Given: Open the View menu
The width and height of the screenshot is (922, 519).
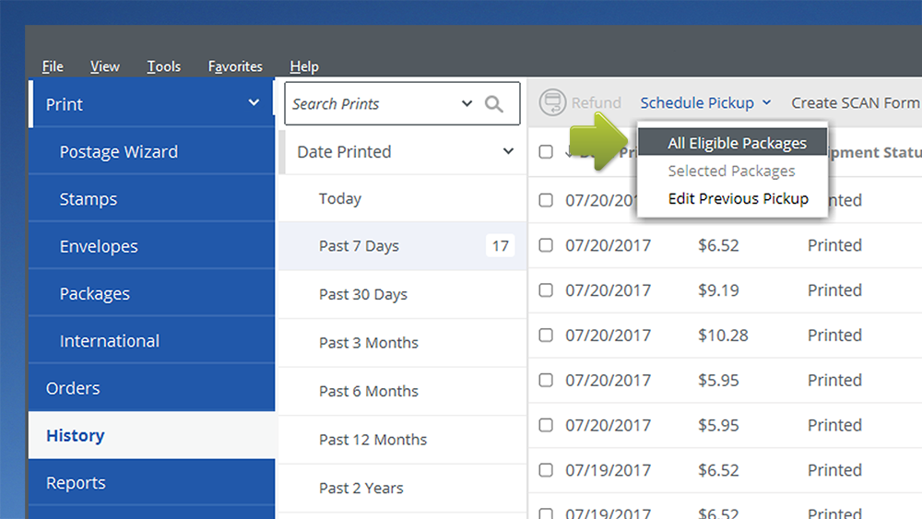Looking at the screenshot, I should coord(105,66).
